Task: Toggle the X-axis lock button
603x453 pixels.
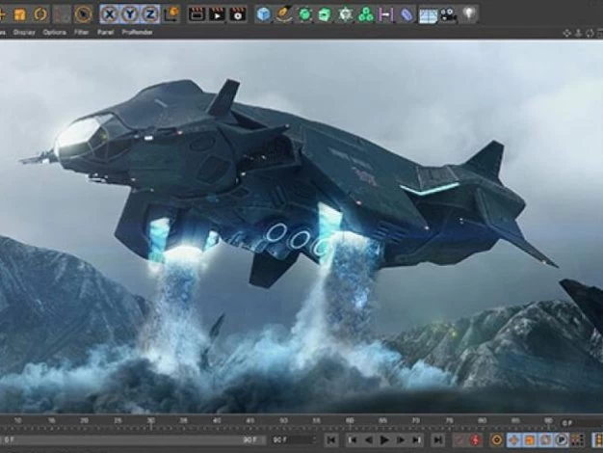Action: click(110, 13)
